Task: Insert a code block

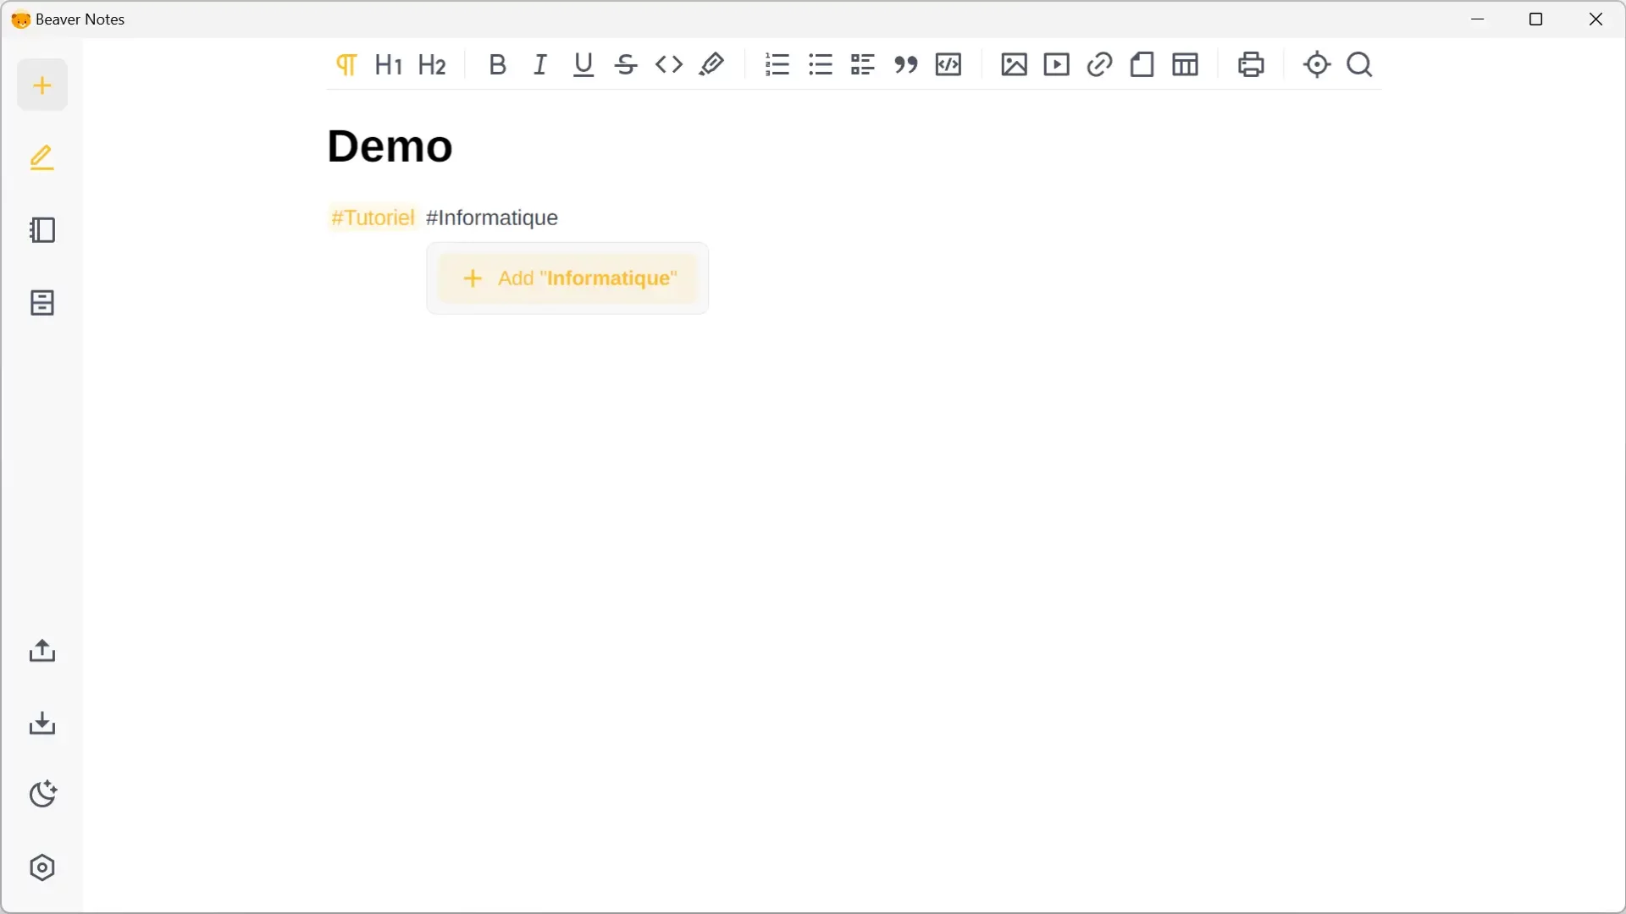Action: pyautogui.click(x=948, y=65)
